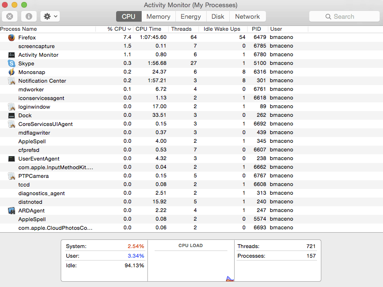Screen dimensions: 383x287
Task: Switch to the Disk tab
Action: (218, 16)
